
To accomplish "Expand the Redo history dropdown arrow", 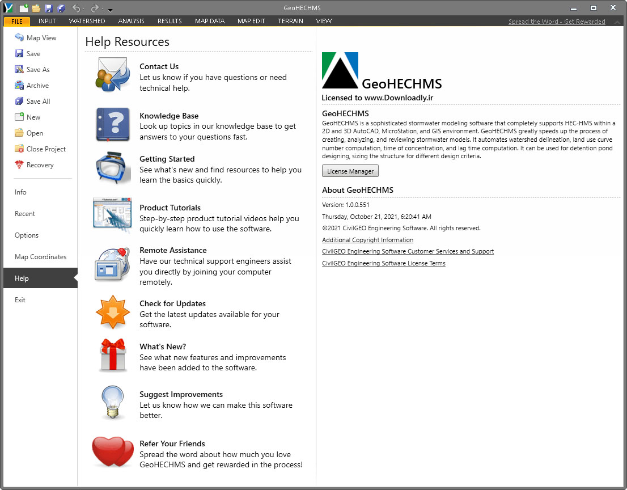I will tap(102, 9).
